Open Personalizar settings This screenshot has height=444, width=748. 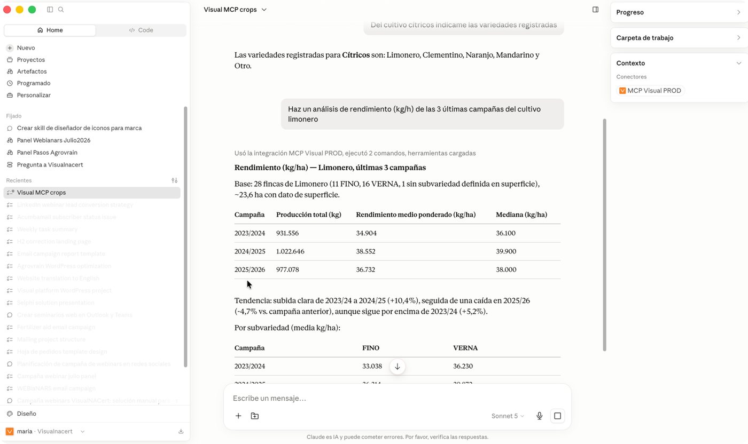click(x=34, y=95)
